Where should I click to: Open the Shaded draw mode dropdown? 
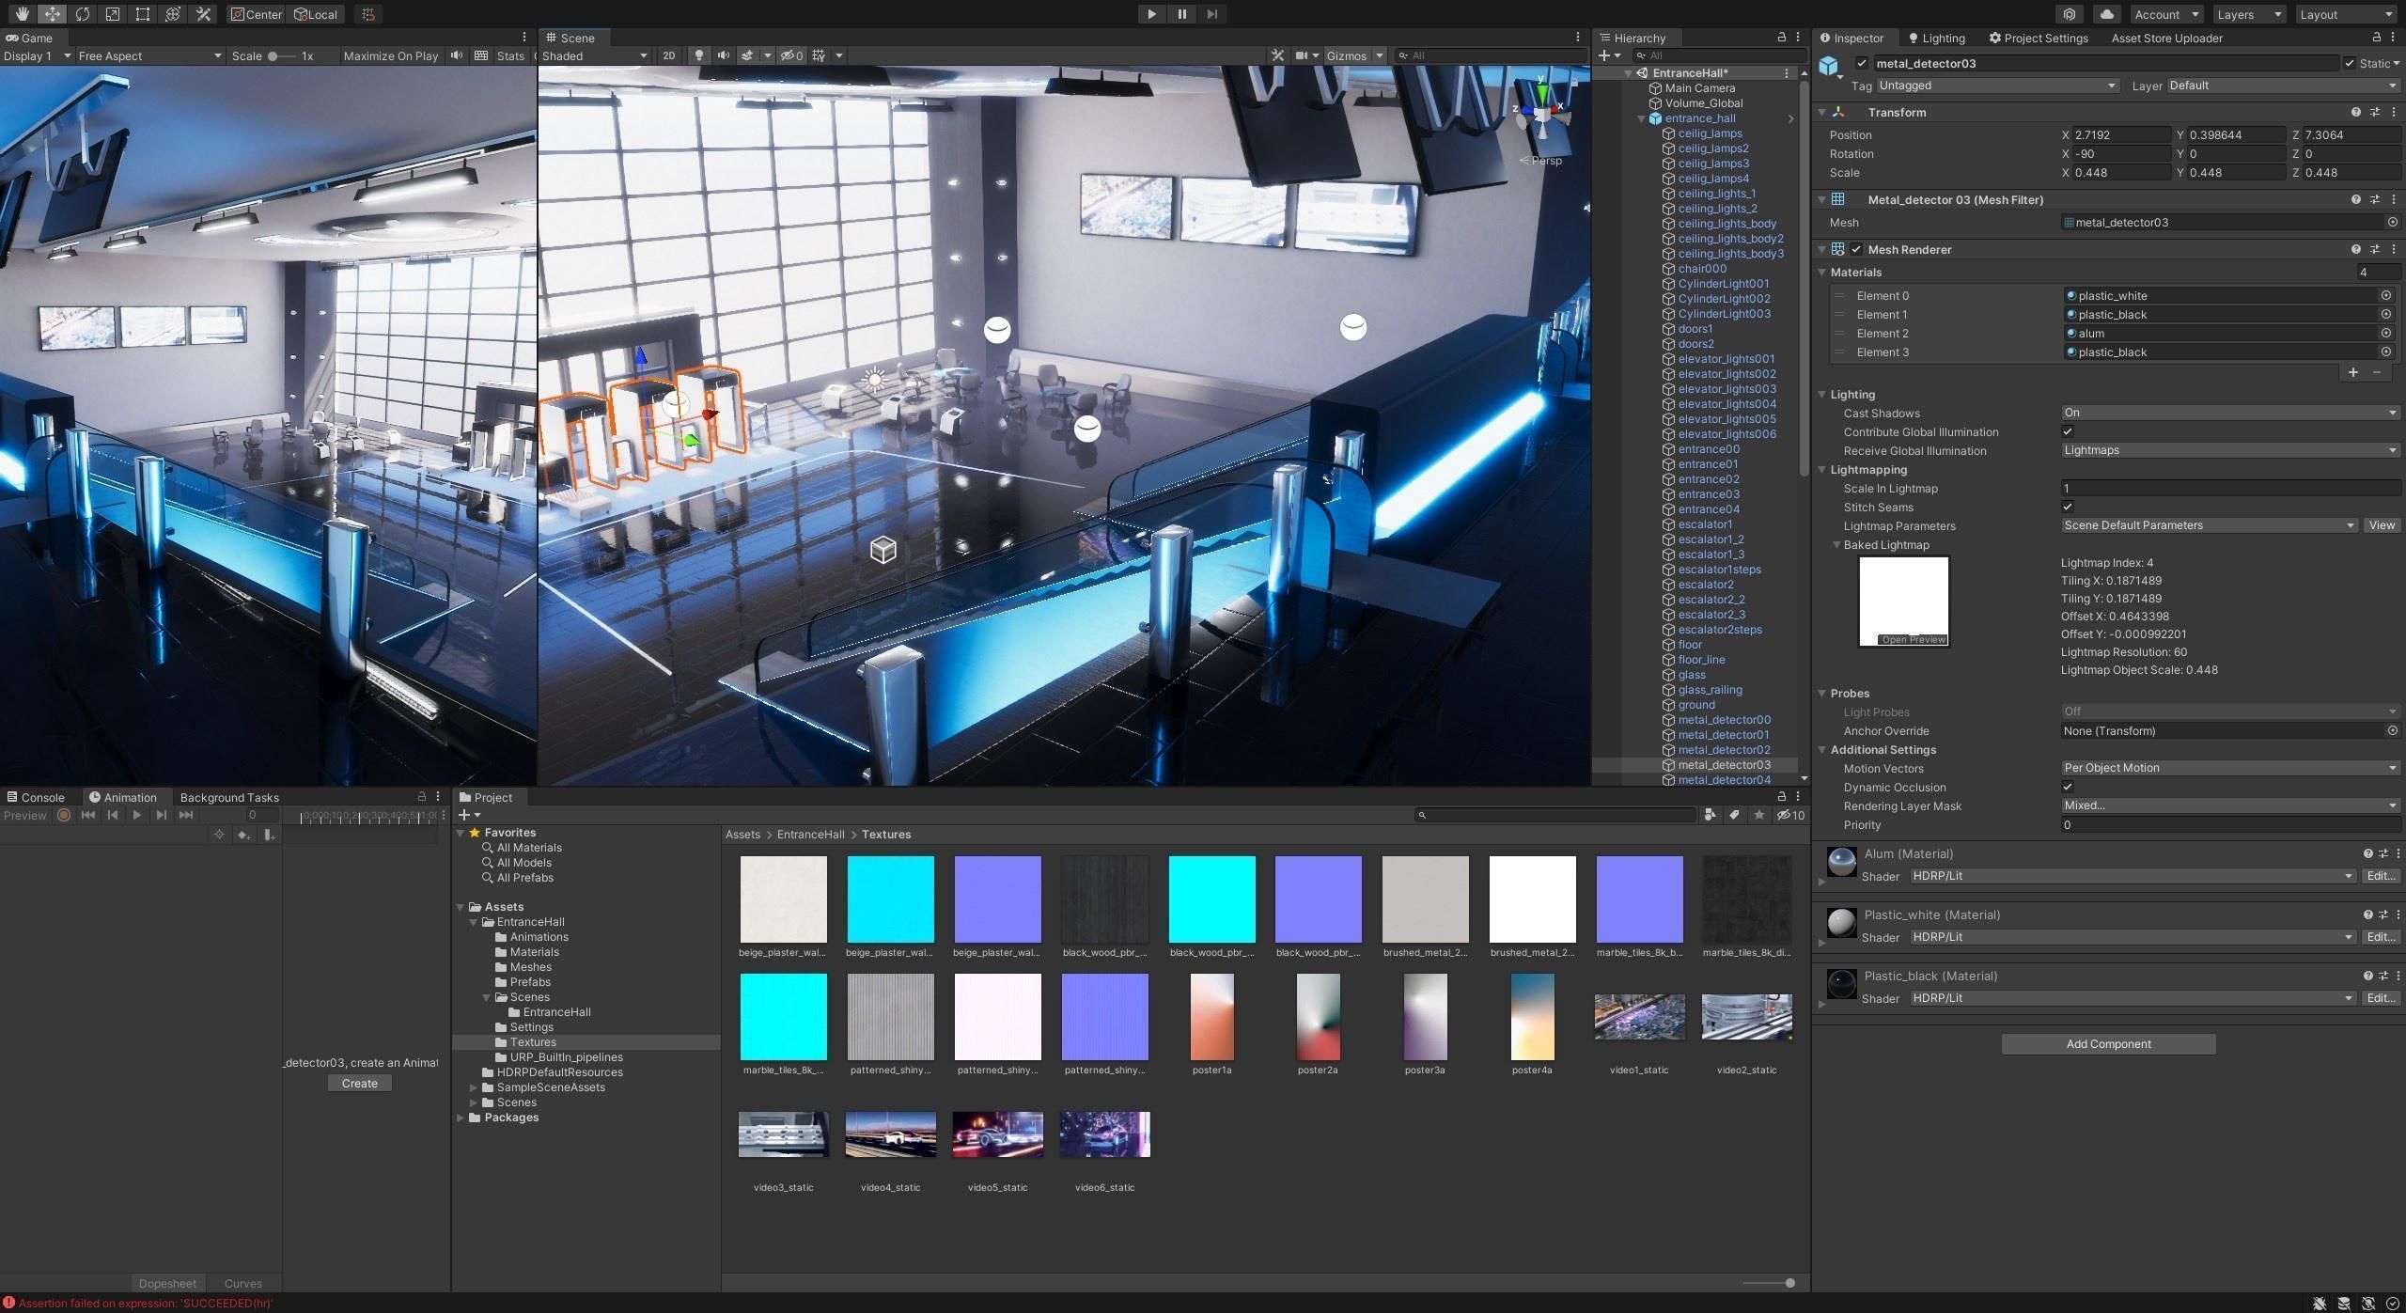(594, 55)
